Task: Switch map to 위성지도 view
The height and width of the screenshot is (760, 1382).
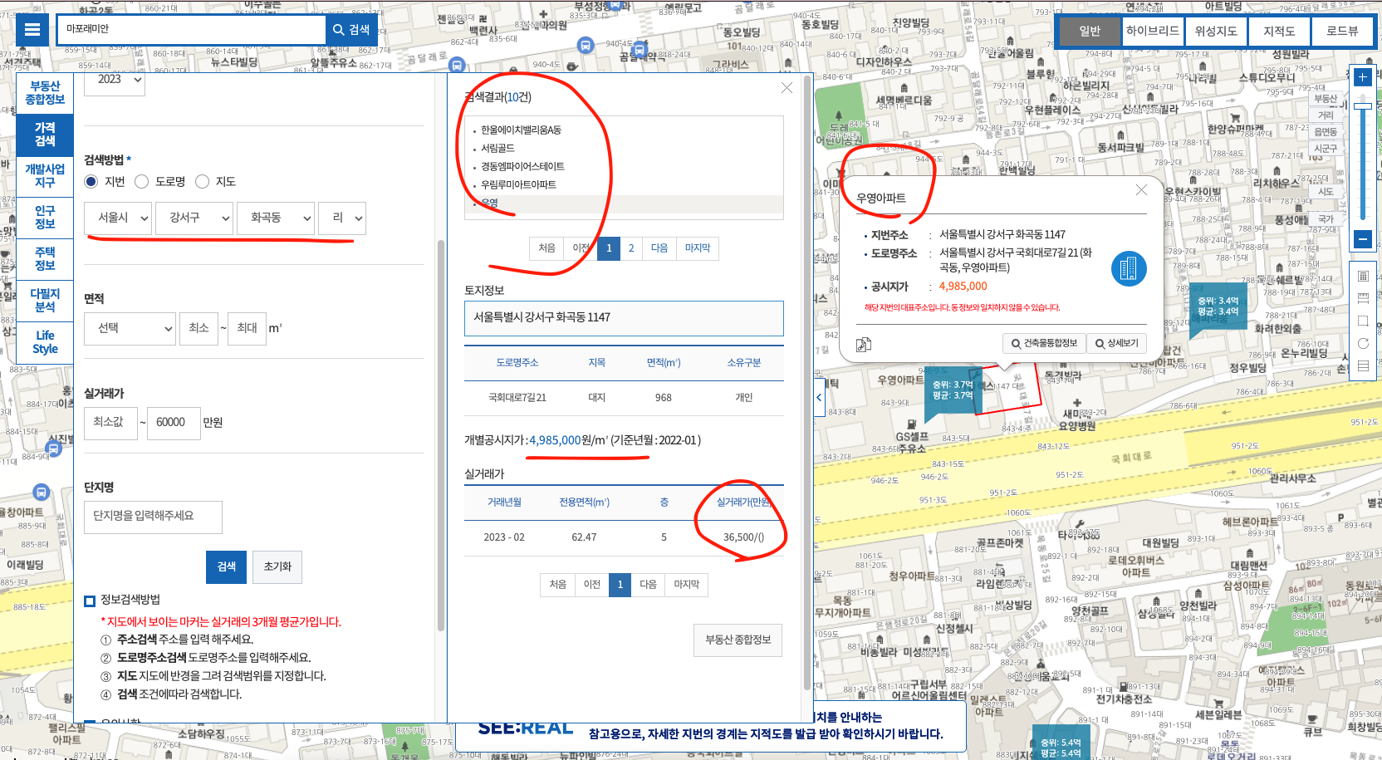Action: (1216, 31)
